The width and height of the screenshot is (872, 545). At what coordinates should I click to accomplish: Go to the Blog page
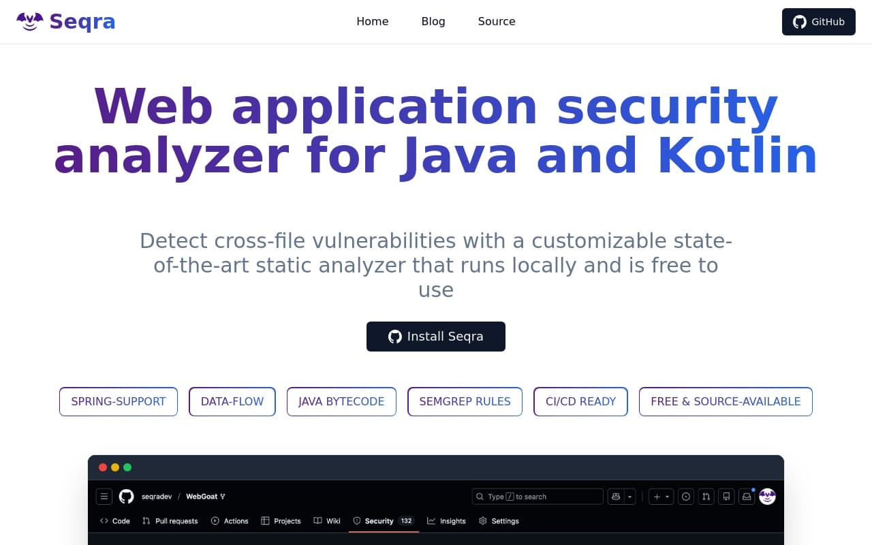coord(433,21)
